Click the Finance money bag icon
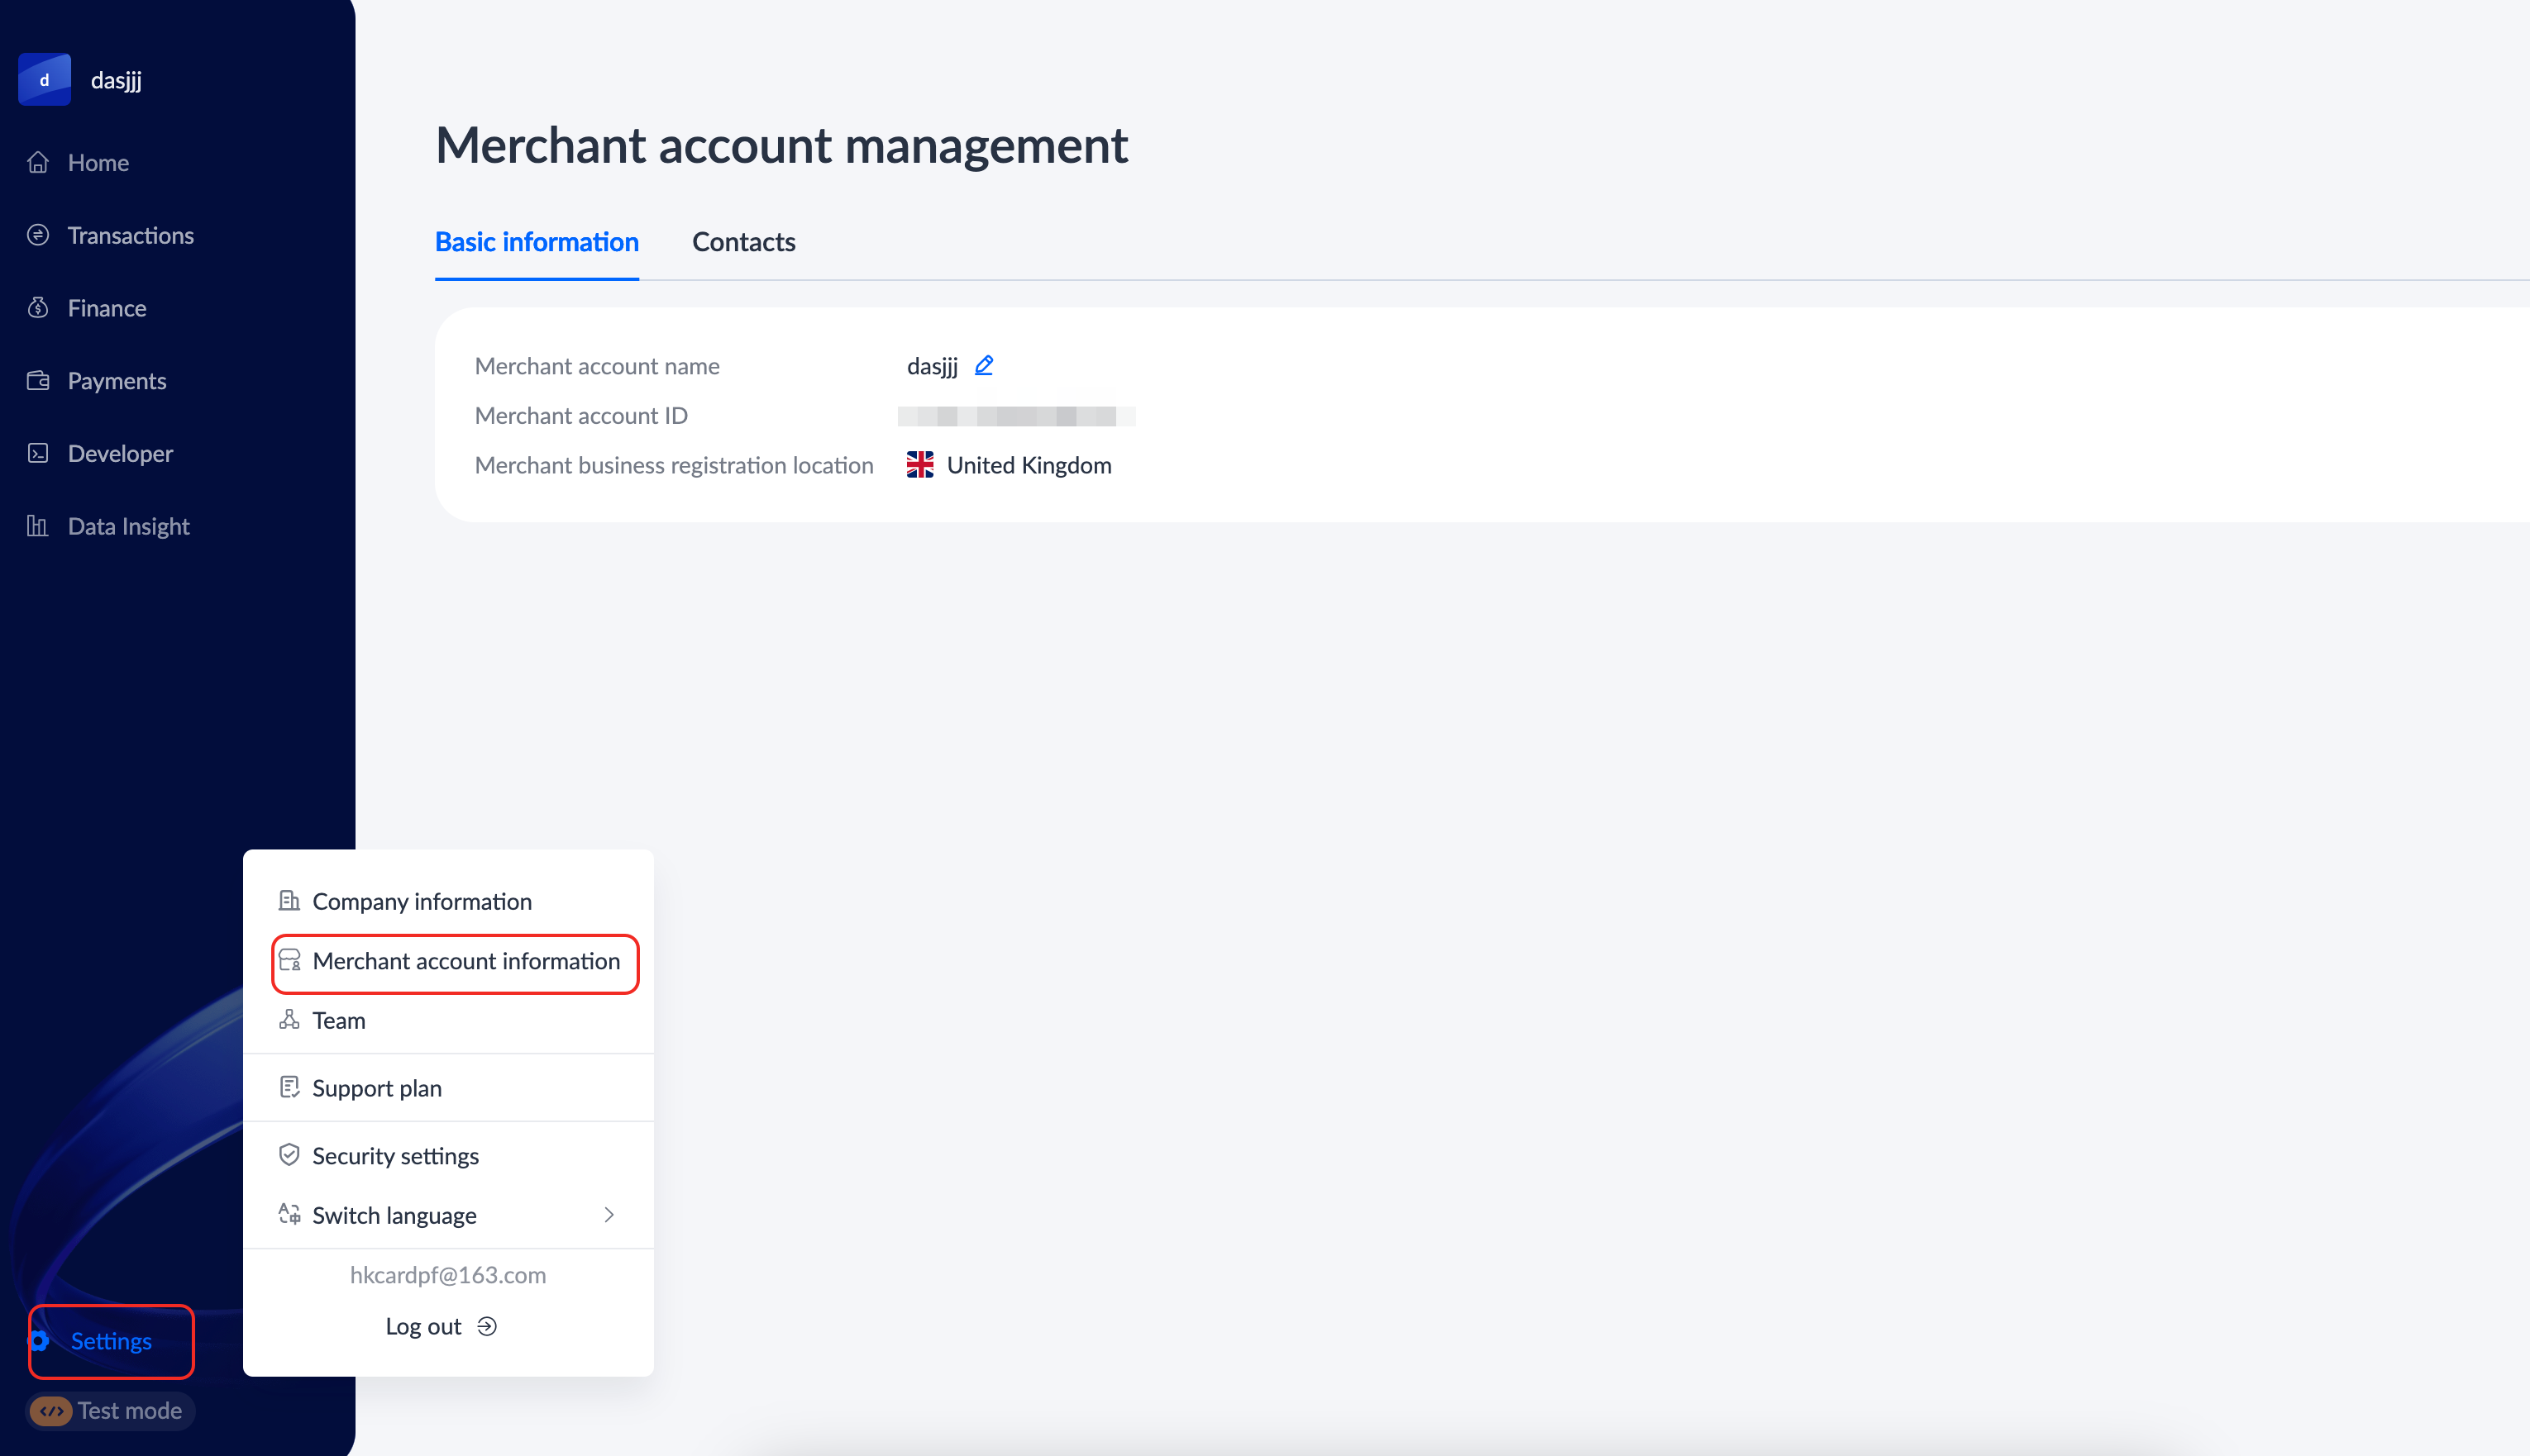This screenshot has height=1456, width=2530. click(x=38, y=308)
